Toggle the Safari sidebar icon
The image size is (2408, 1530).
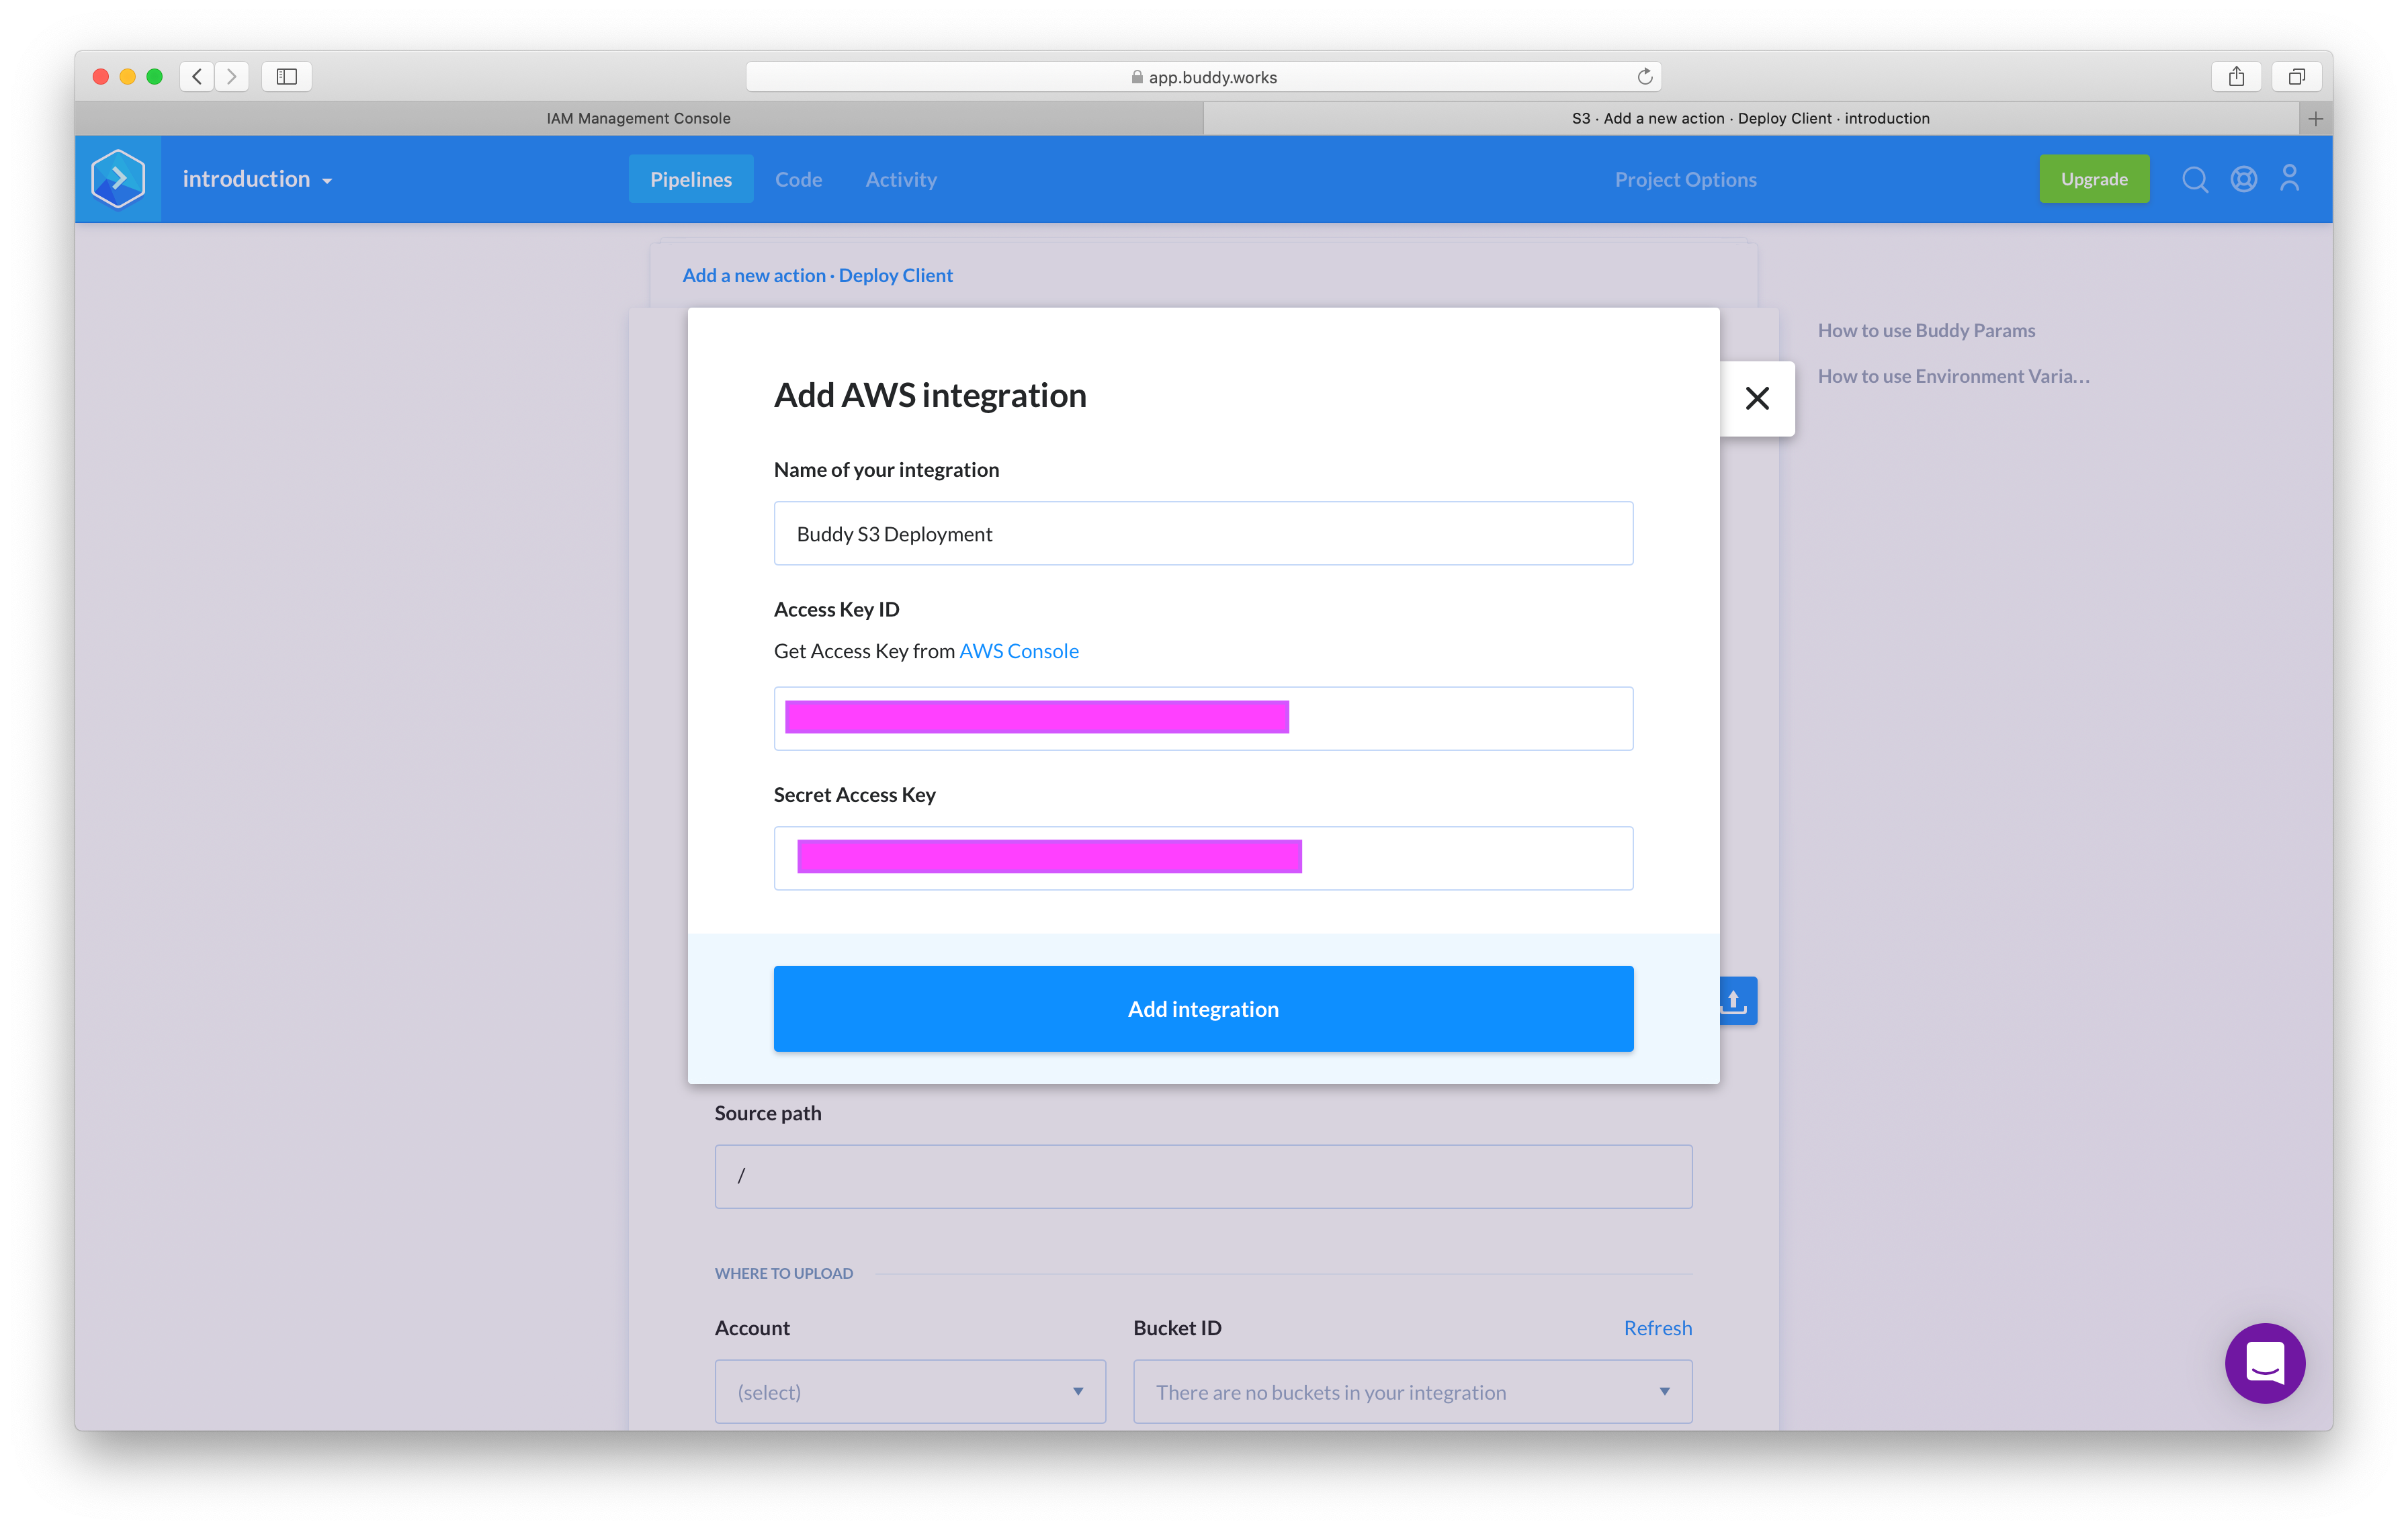(x=287, y=77)
